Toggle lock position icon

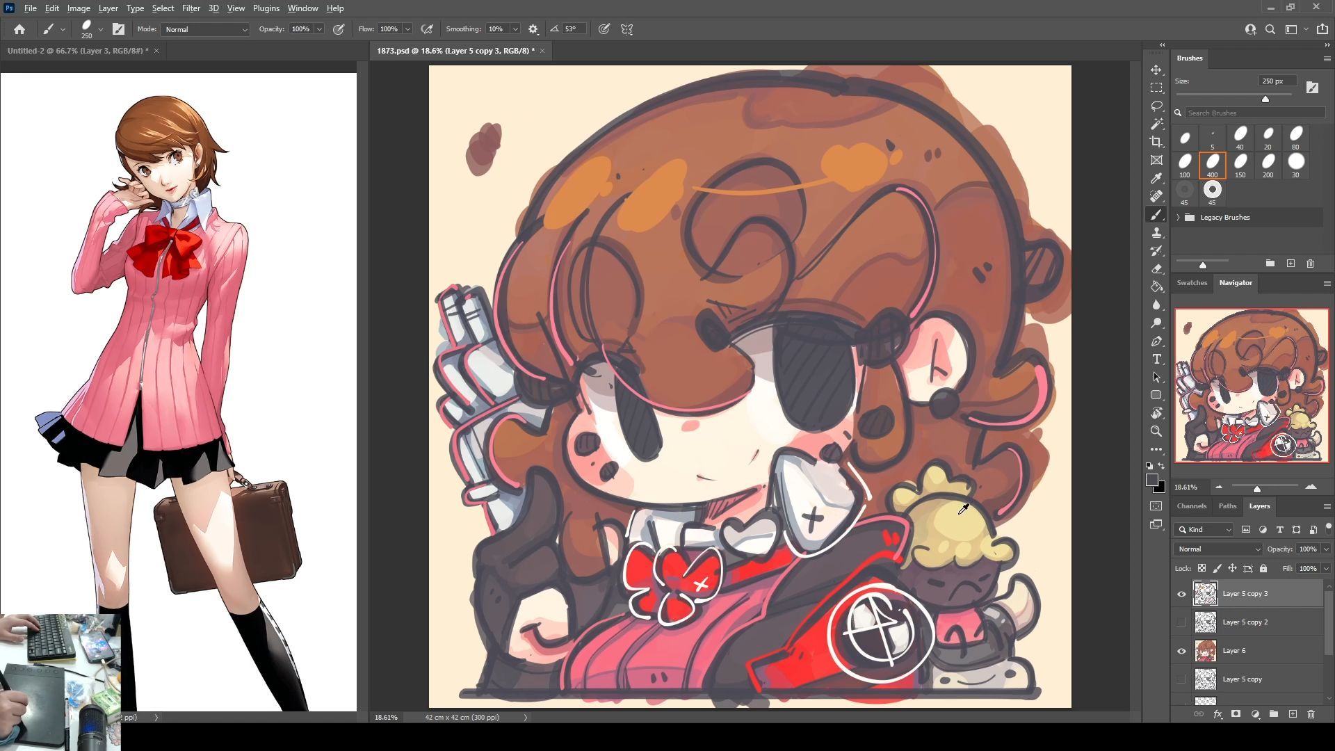click(x=1233, y=568)
